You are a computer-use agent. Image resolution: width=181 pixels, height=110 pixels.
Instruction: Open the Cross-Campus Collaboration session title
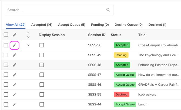click(159, 45)
